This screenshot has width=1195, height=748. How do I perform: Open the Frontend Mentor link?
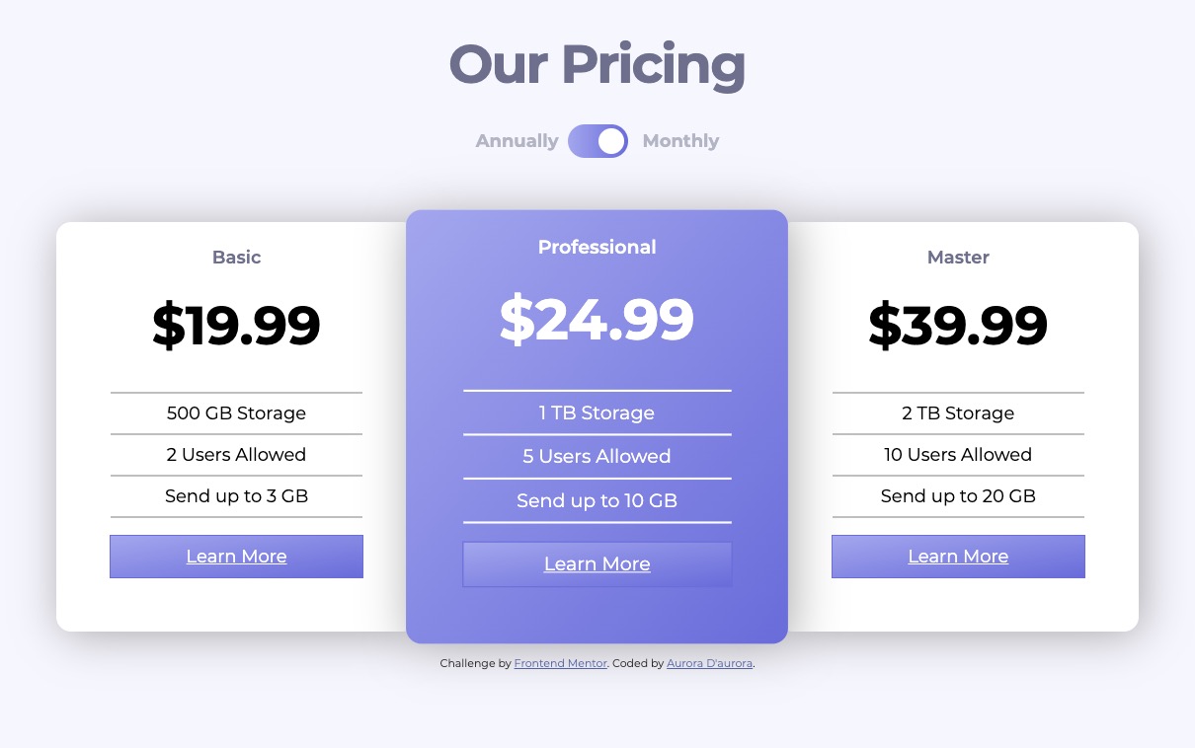tap(561, 663)
